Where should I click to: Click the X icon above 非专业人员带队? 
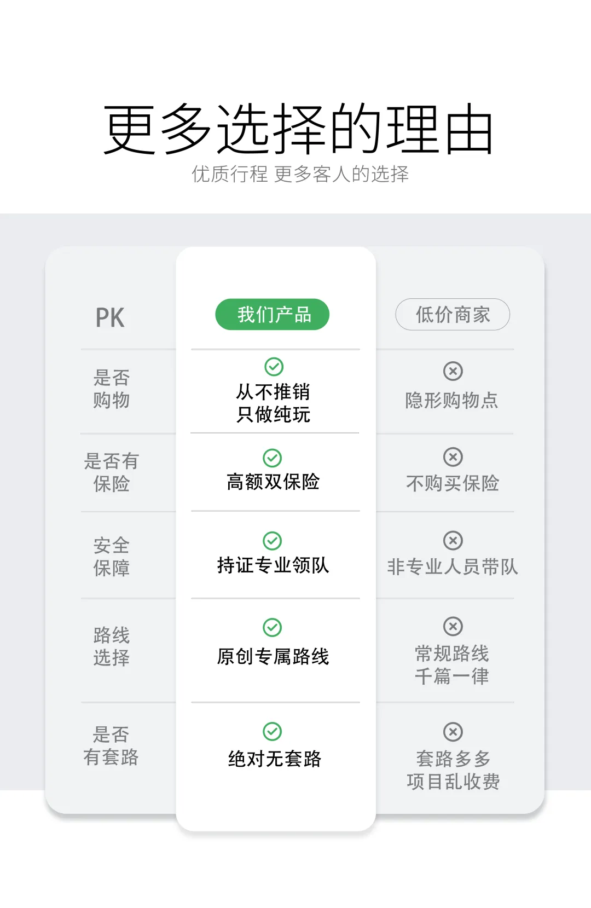pyautogui.click(x=453, y=541)
